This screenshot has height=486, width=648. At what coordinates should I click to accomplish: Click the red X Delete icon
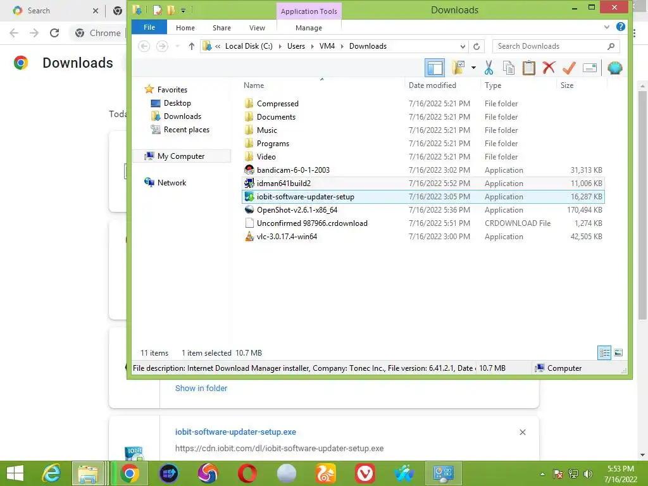tap(549, 68)
